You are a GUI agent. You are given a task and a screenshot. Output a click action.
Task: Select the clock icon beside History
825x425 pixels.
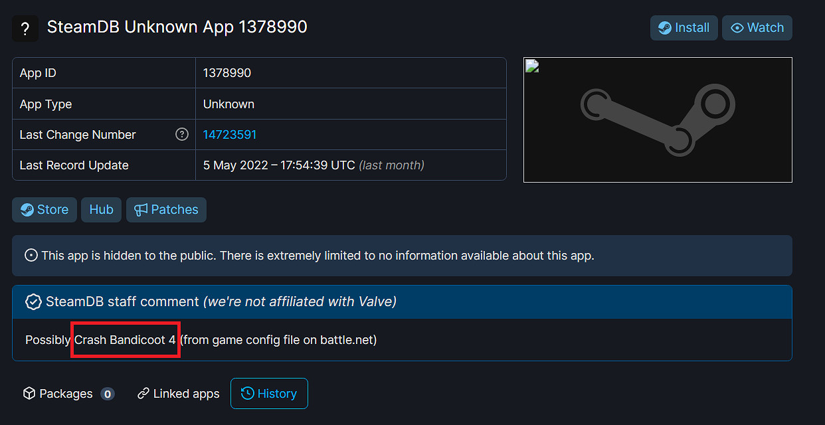click(x=247, y=393)
